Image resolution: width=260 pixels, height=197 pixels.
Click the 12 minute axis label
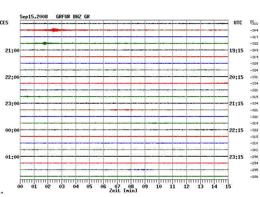pyautogui.click(x=186, y=187)
